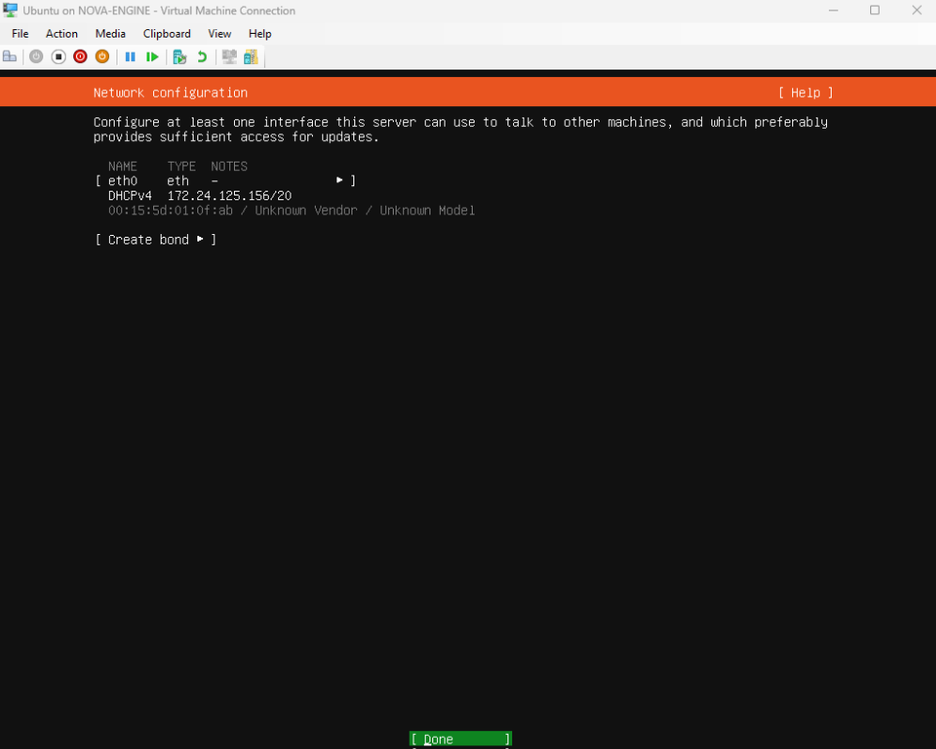
Task: Create a checkpoint from the toolbar
Action: pos(179,56)
